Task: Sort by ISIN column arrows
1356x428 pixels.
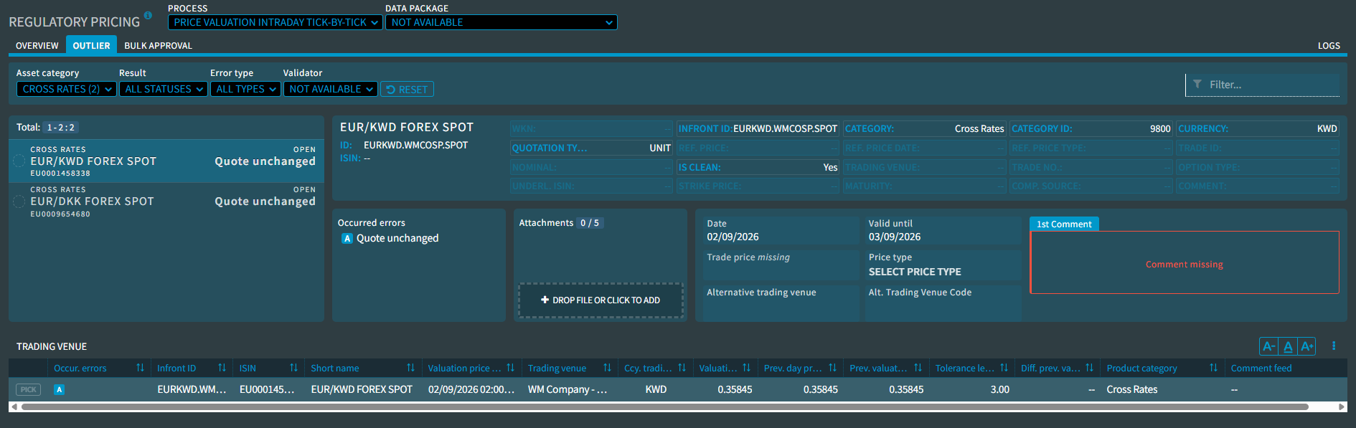Action: click(x=293, y=368)
